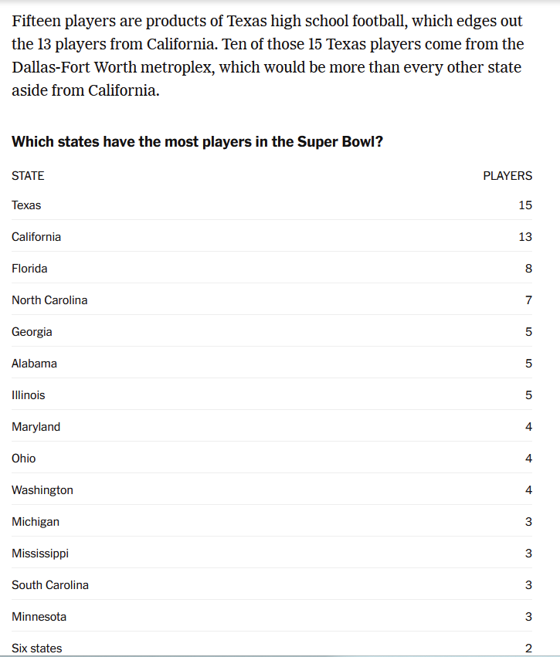Image resolution: width=560 pixels, height=657 pixels.
Task: Select the Mississippi row
Action: click(40, 554)
